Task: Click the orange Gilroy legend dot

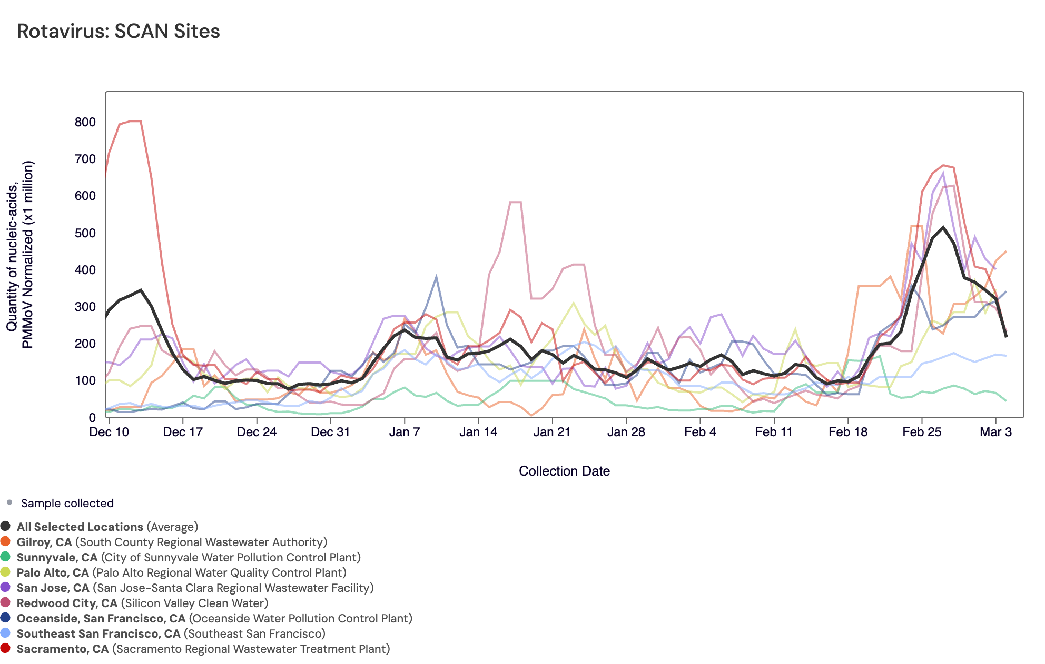Action: [x=6, y=541]
